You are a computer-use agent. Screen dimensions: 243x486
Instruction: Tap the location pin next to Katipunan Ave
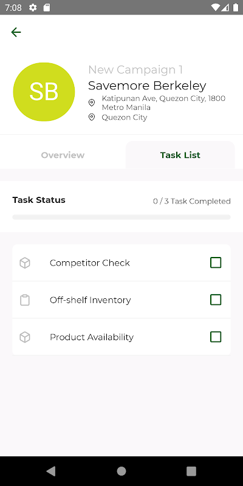point(92,102)
